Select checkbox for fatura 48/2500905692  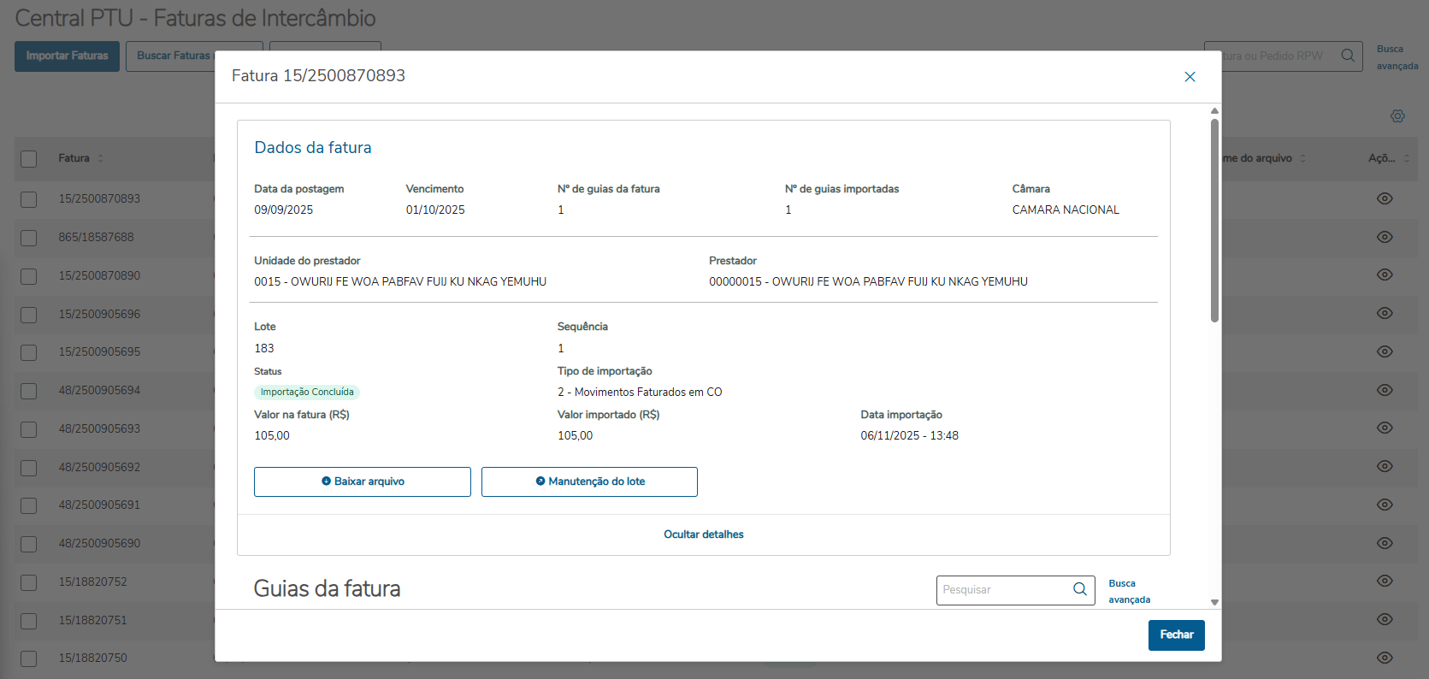point(29,468)
